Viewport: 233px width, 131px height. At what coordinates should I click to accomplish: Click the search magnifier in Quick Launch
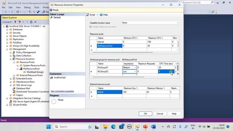(x=212, y=3)
